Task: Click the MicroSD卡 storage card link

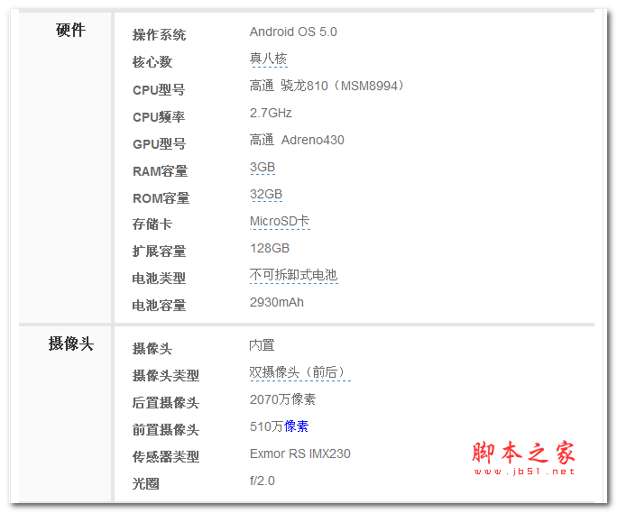Action: [x=280, y=222]
